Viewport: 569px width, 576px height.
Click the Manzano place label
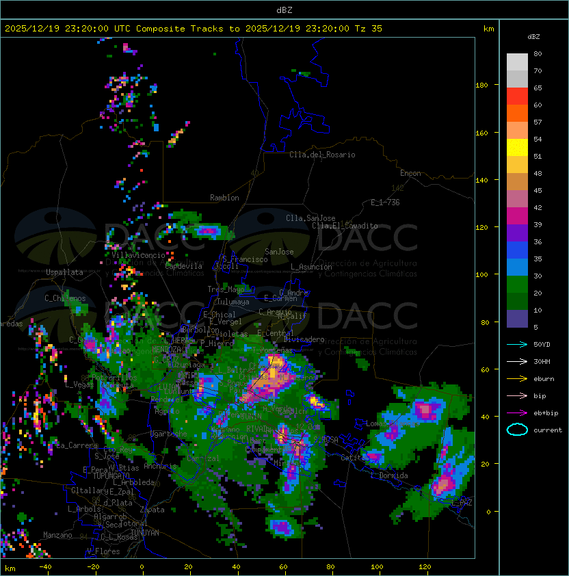(x=57, y=535)
